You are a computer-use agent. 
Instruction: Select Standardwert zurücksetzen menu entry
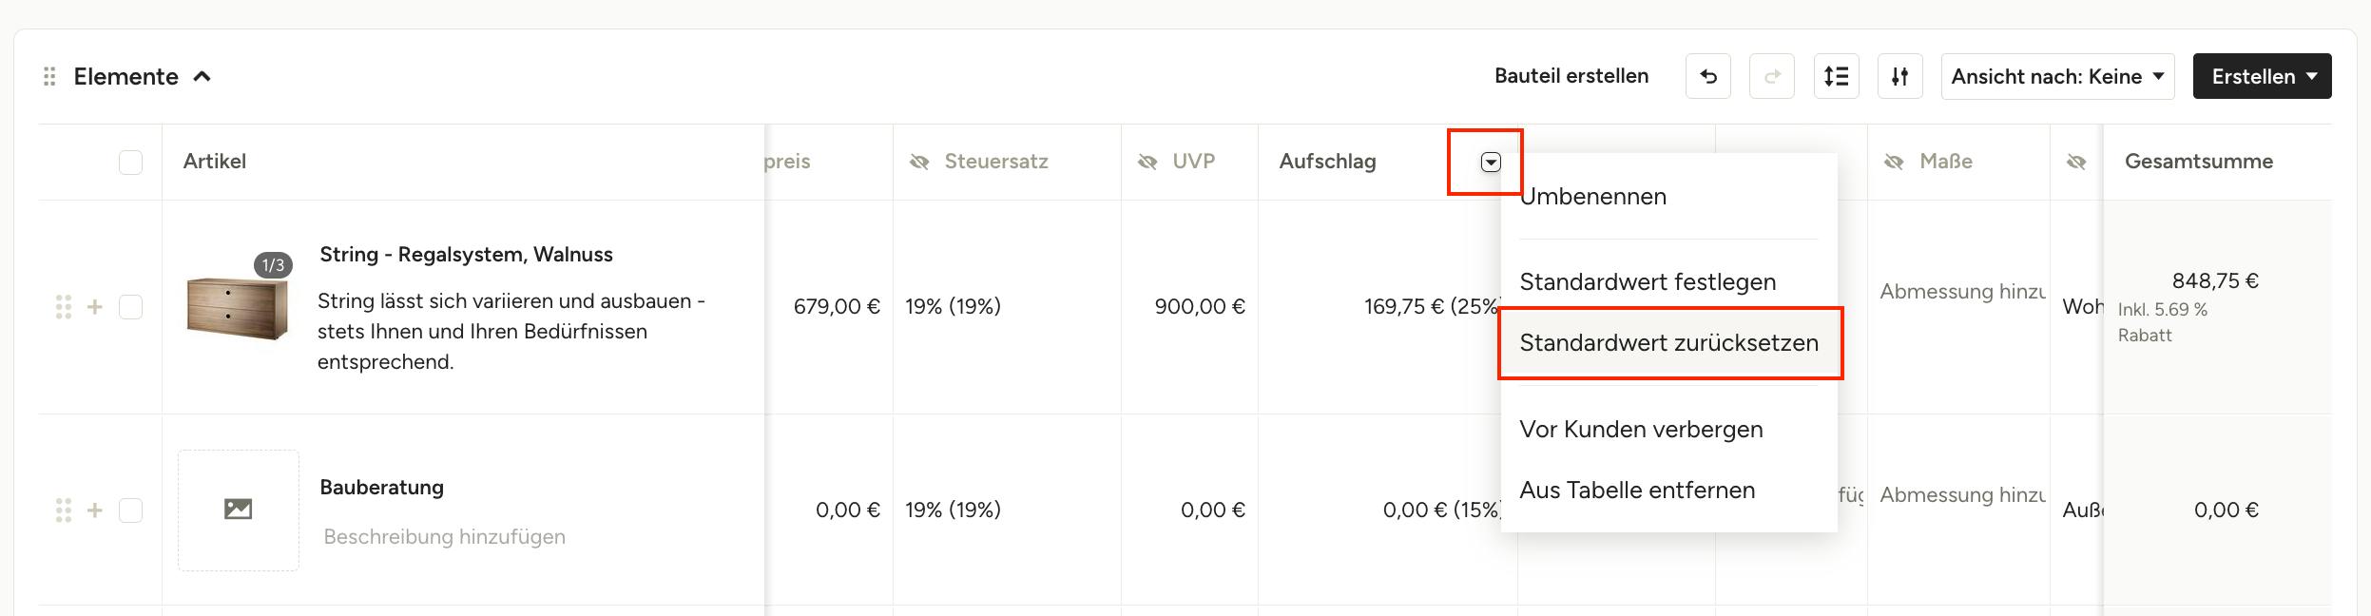(1669, 343)
